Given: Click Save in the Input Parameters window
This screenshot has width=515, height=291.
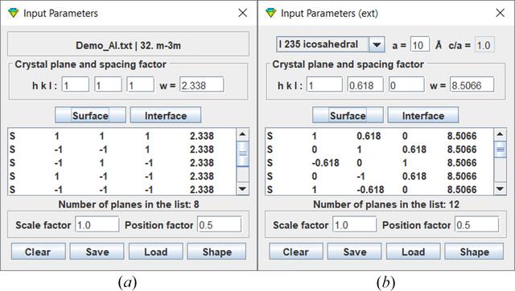Looking at the screenshot, I should point(97,252).
